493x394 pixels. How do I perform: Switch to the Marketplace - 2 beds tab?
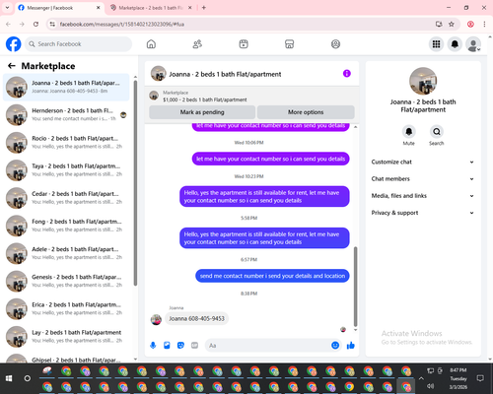(x=151, y=8)
